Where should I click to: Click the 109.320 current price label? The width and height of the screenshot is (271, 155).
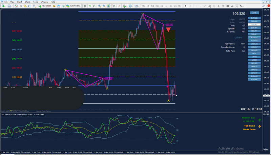pos(239,14)
